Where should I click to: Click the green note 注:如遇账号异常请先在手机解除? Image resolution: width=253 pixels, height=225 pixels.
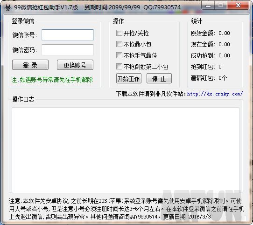point(52,80)
